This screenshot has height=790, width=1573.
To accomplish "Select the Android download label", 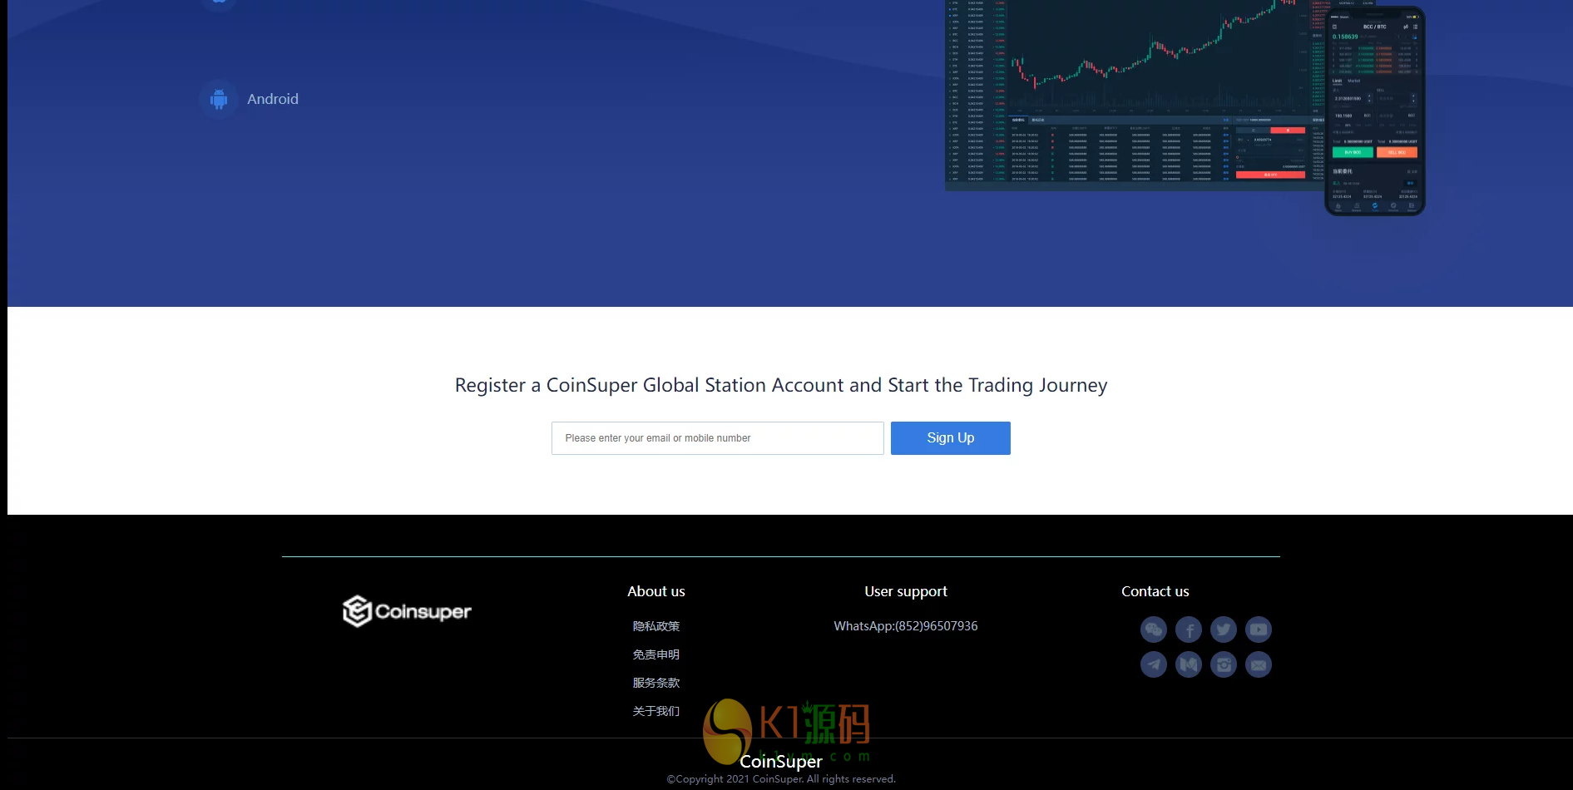I will [x=273, y=99].
